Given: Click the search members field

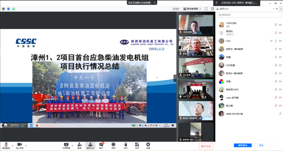Looking at the screenshot, I should click(x=249, y=15).
